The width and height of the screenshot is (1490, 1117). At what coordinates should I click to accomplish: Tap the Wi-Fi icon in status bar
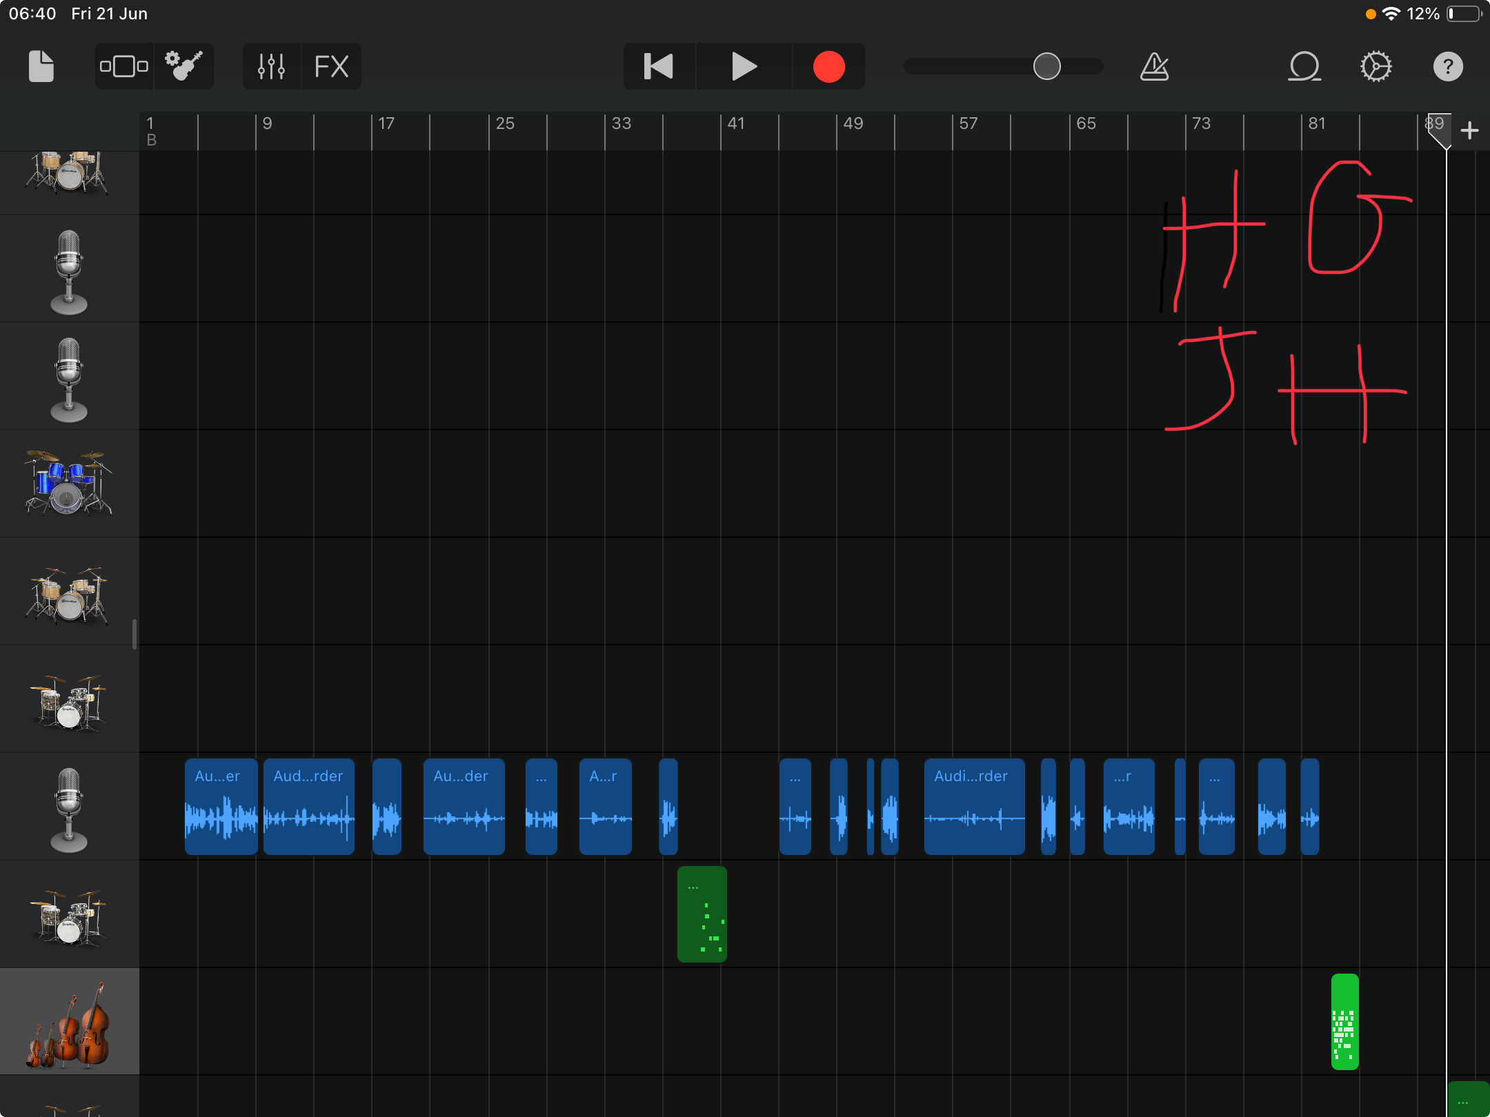[1391, 14]
